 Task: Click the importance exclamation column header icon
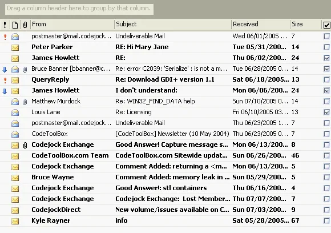click(5, 25)
